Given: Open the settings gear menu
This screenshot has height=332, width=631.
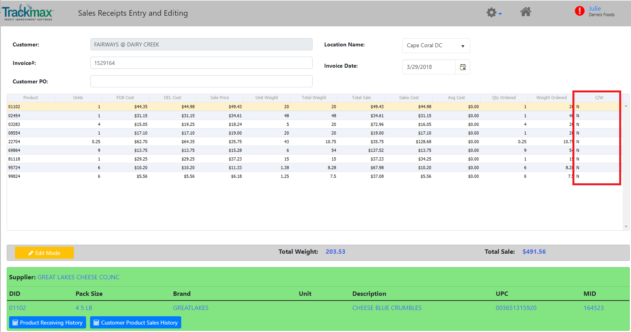Looking at the screenshot, I should 491,13.
